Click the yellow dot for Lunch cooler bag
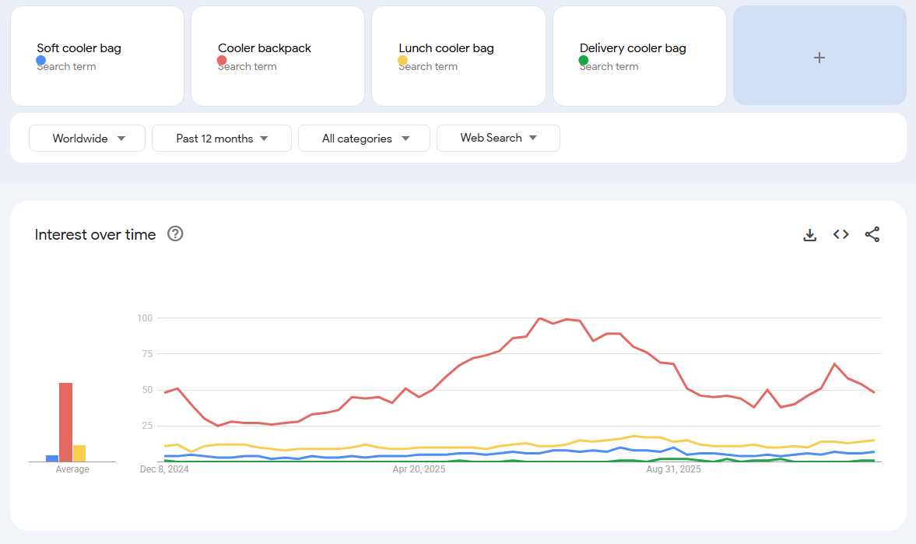 402,60
